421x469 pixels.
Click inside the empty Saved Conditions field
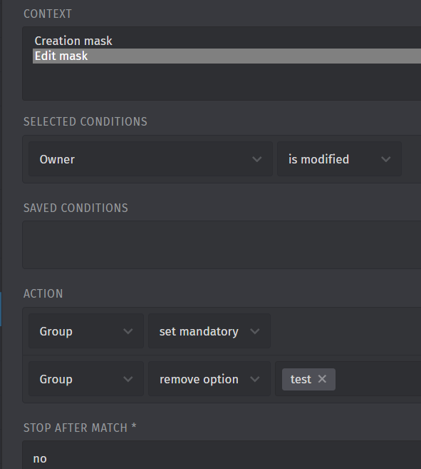(222, 245)
